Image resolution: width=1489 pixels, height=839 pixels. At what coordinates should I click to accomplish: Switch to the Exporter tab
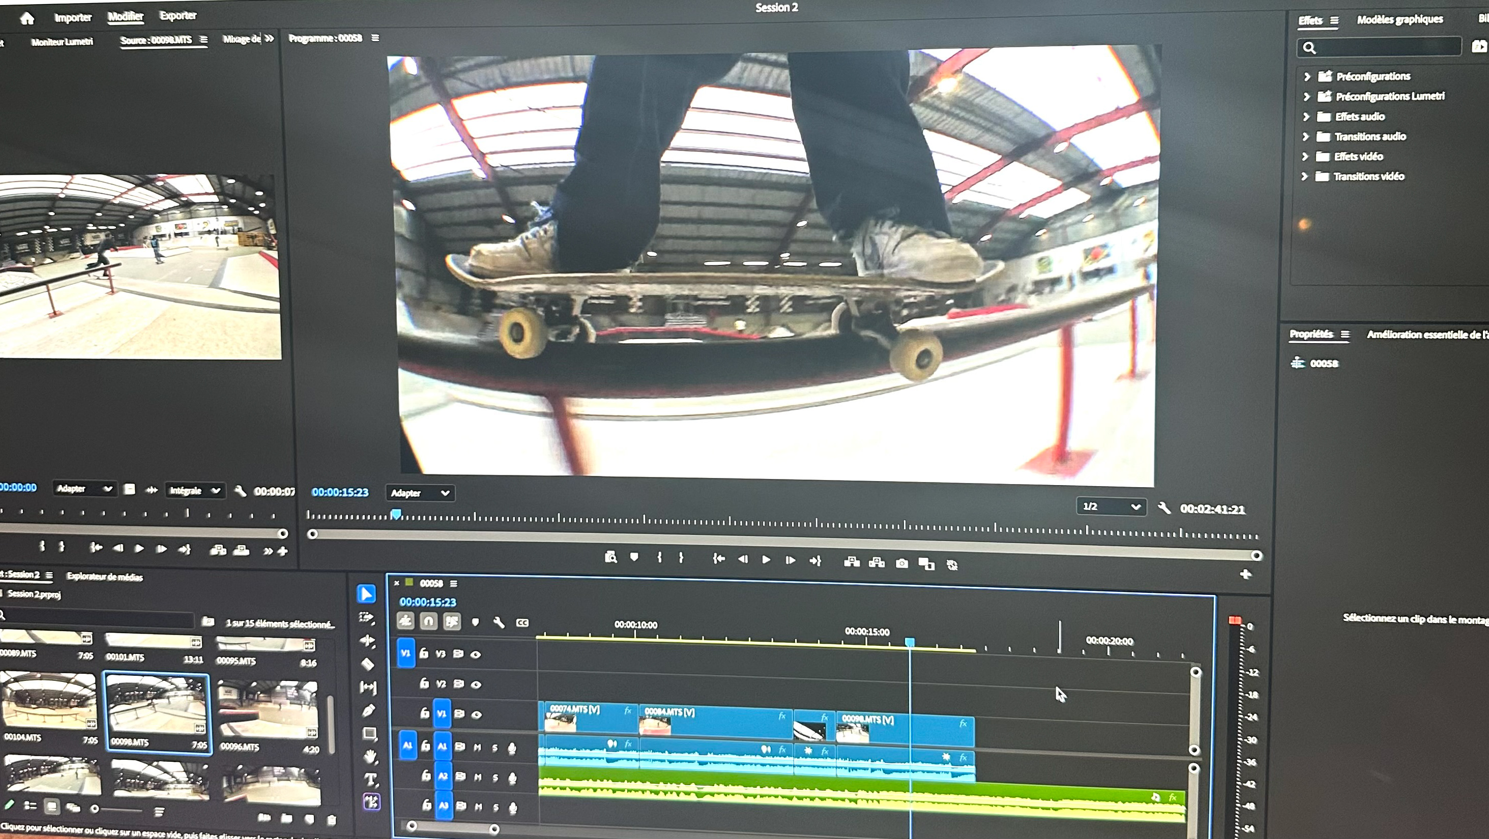(x=178, y=16)
